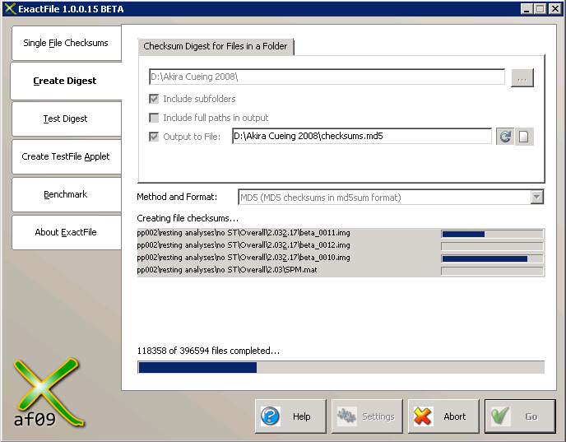The width and height of the screenshot is (566, 442).
Task: Open the About ExactFile tab
Action: click(67, 232)
